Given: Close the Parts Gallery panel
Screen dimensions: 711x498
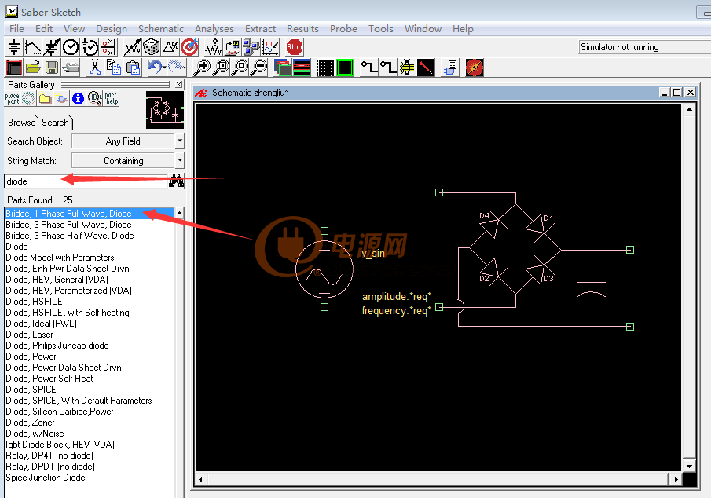Looking at the screenshot, I should [x=179, y=84].
